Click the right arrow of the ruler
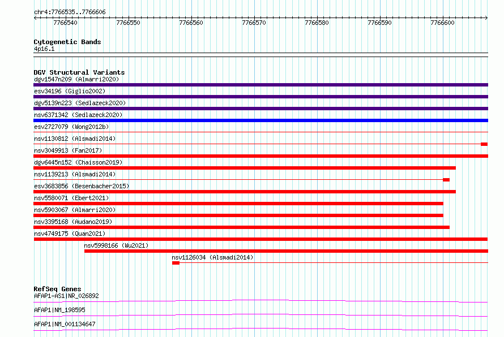 [486, 18]
